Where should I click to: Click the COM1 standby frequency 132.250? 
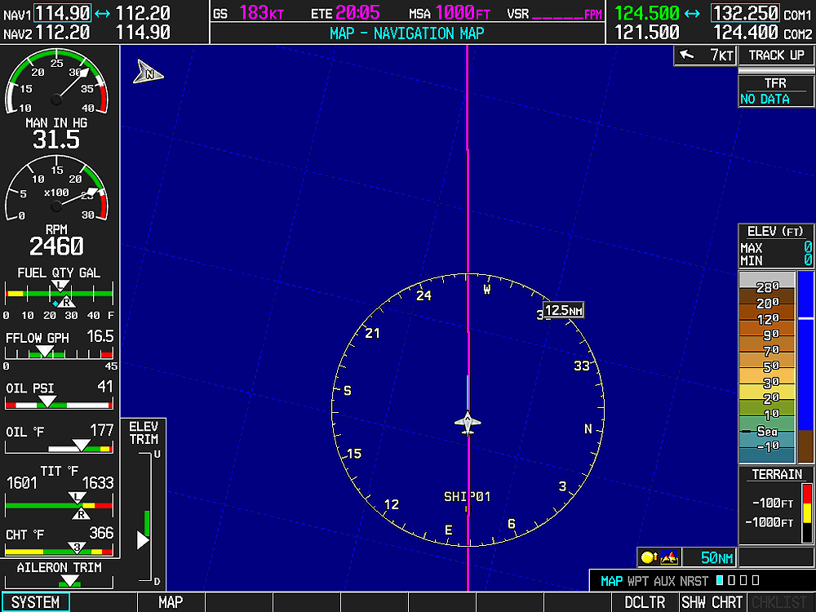745,13
